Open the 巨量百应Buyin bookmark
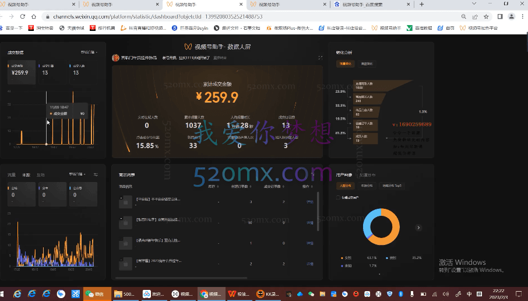The width and height of the screenshot is (528, 301). 190,28
